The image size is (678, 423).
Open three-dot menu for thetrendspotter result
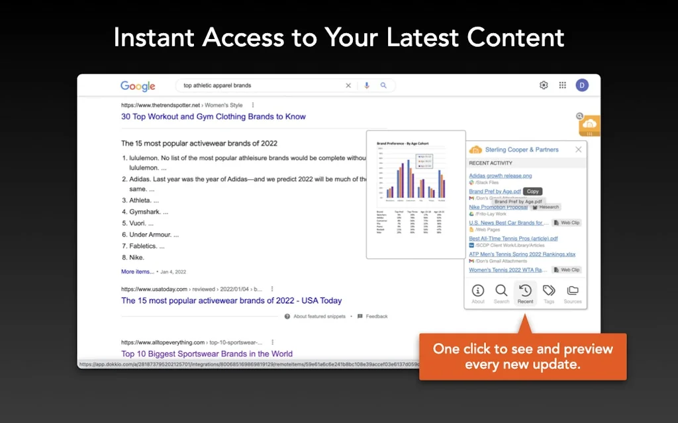click(x=253, y=105)
